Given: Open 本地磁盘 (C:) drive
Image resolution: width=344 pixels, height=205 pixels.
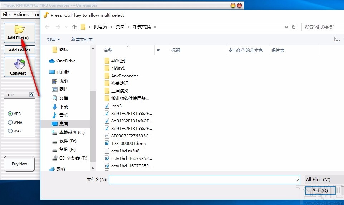Looking at the screenshot, I should tap(68, 132).
